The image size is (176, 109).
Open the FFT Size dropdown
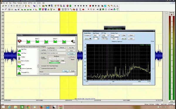pos(108,35)
